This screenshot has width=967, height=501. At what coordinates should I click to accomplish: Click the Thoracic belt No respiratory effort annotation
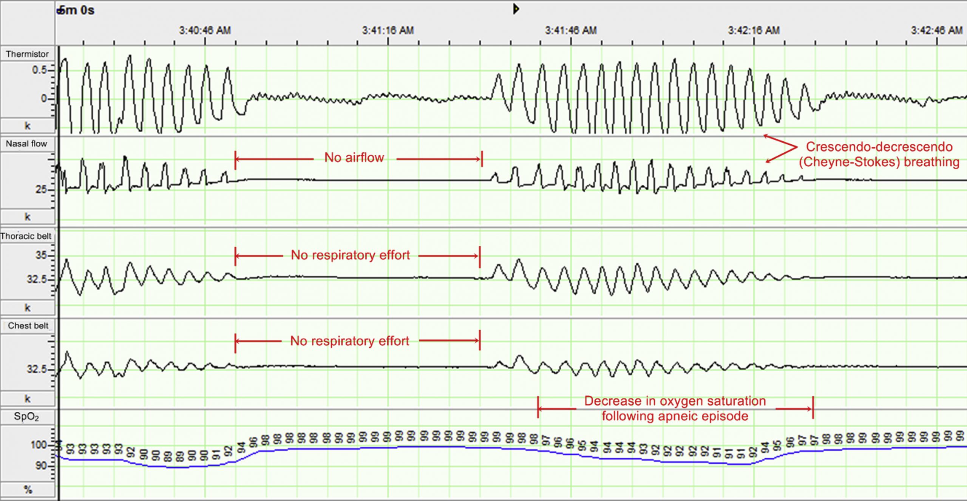click(350, 255)
